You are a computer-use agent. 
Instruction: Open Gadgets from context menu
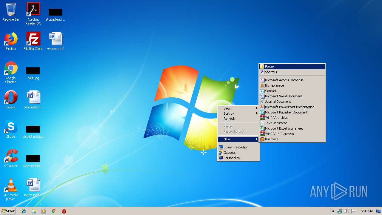238,153
